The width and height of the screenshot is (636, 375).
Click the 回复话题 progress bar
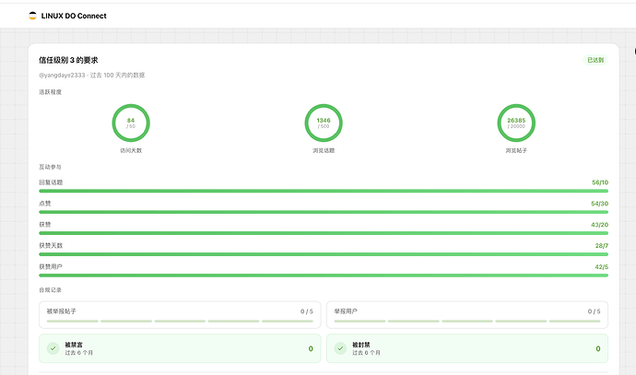coord(324,191)
